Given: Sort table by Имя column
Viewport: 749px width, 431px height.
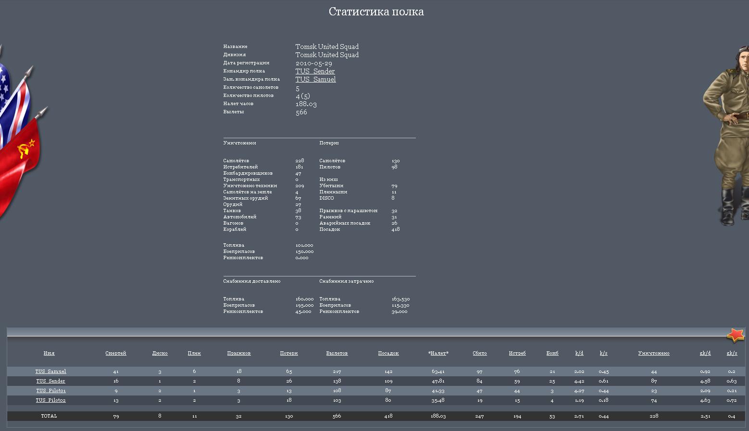Looking at the screenshot, I should (x=49, y=353).
